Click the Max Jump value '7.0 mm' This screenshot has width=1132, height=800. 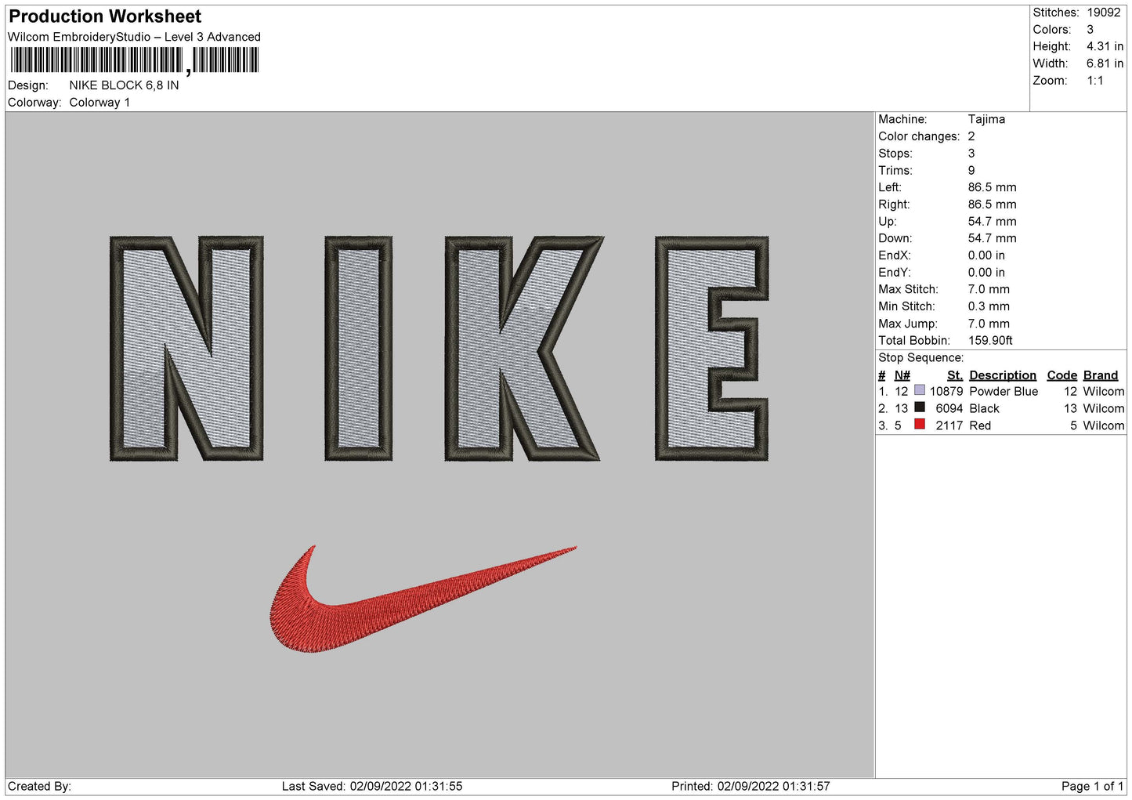[989, 324]
